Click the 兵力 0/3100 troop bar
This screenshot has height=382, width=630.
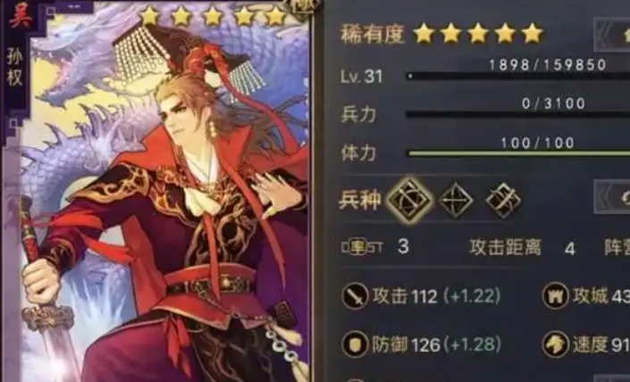pos(518,114)
